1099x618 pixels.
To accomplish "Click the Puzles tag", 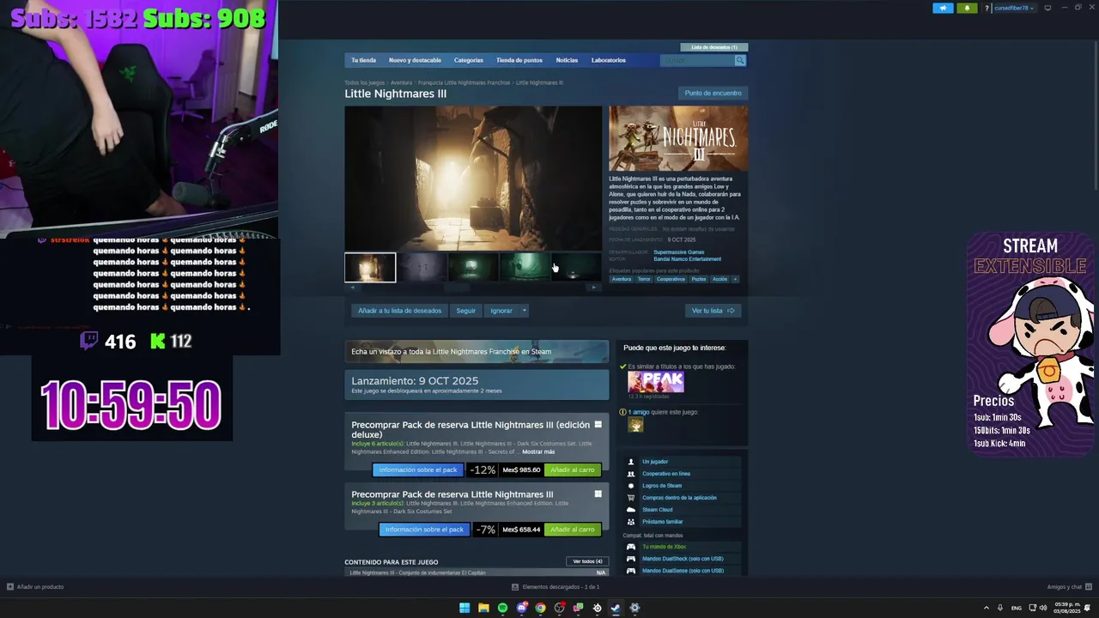I will click(699, 279).
